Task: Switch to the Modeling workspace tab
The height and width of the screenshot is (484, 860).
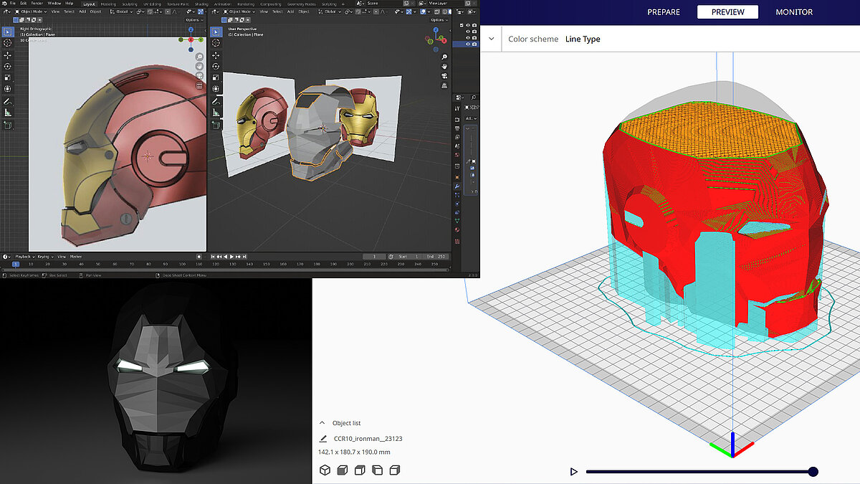Action: pyautogui.click(x=107, y=4)
